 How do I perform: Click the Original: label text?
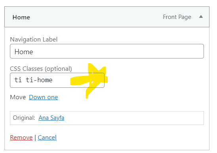pyautogui.click(x=24, y=118)
